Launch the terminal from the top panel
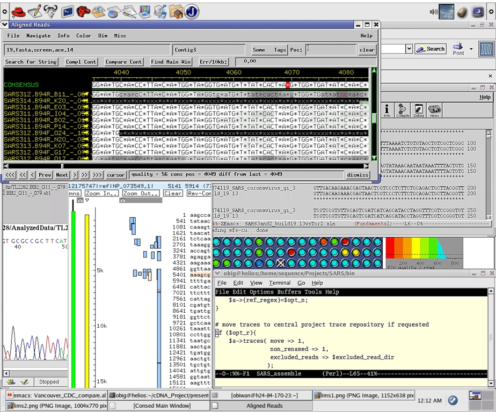The width and height of the screenshot is (496, 412). [68, 11]
